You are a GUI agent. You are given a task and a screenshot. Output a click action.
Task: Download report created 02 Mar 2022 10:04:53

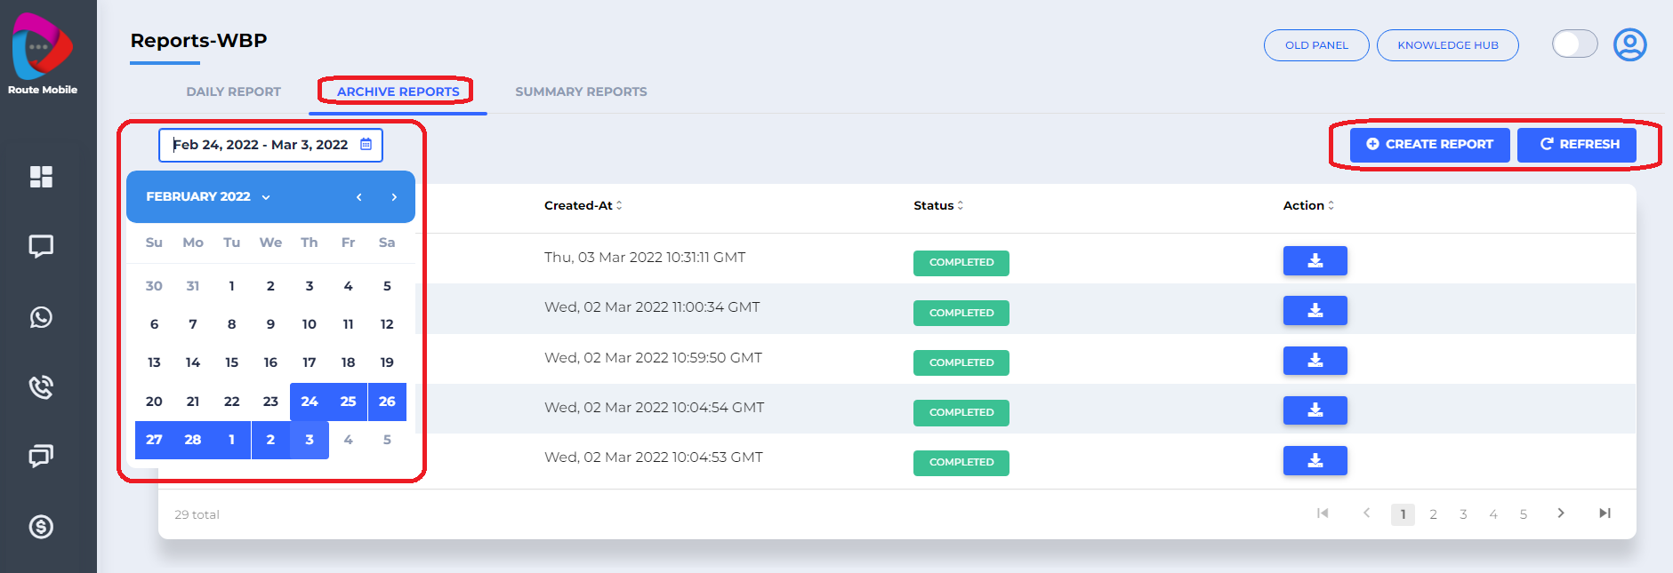pos(1315,461)
